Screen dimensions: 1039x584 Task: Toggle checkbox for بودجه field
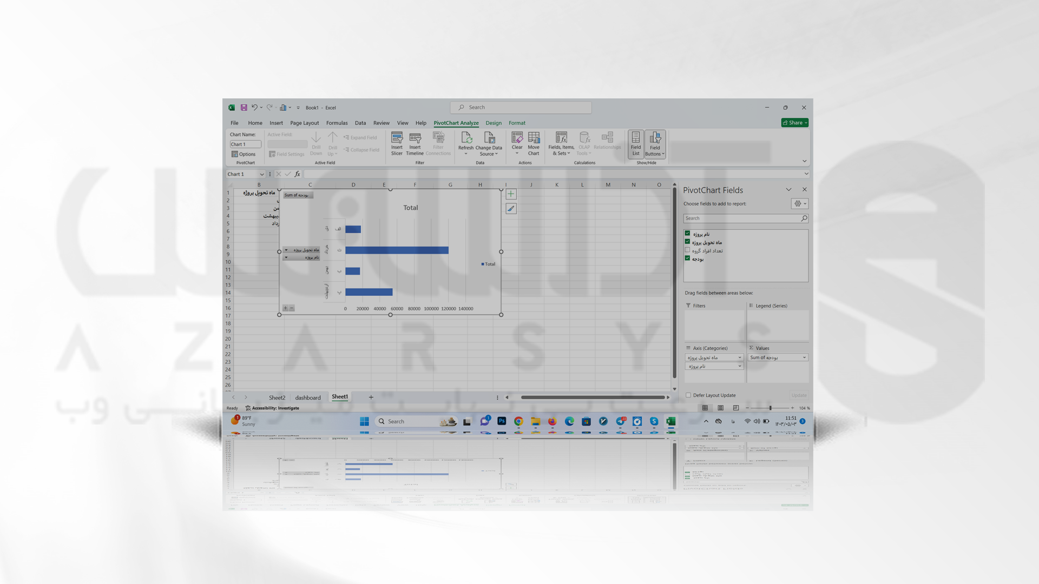(x=687, y=258)
